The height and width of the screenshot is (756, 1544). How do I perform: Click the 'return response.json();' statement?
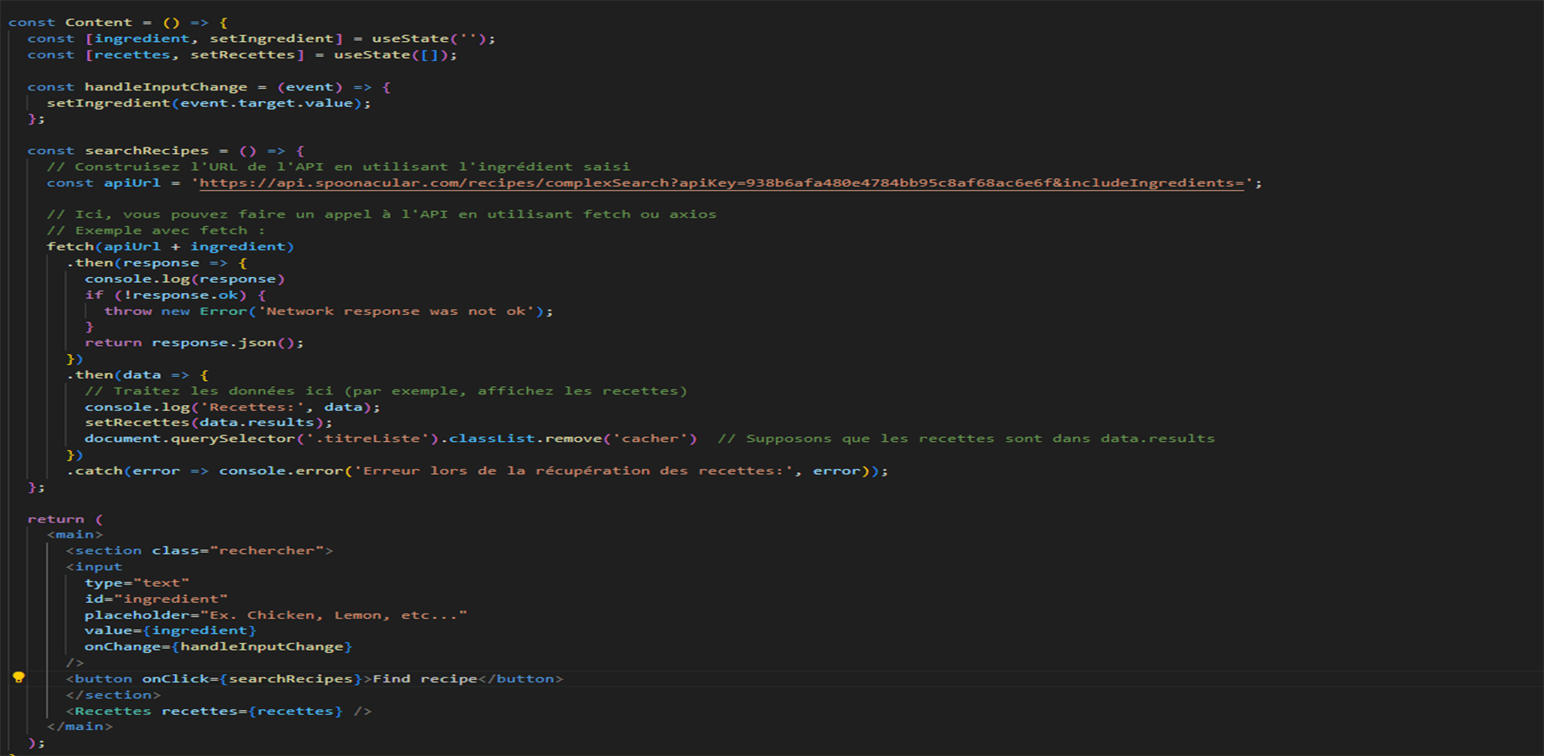[x=194, y=342]
